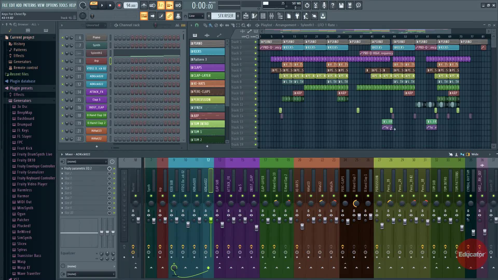
Task: Open the Line snap dropdown
Action: pyautogui.click(x=196, y=16)
